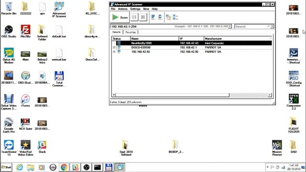Select the Bebop2 Intro desktop thumbnail
The height and width of the screenshot is (172, 306).
coord(42,57)
